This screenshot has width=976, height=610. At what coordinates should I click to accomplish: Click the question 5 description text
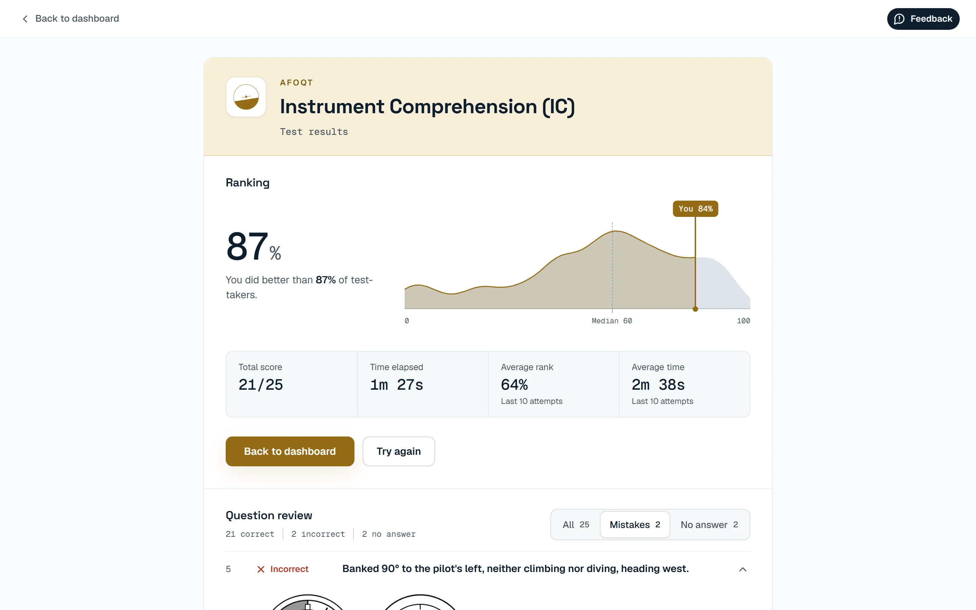(x=515, y=569)
